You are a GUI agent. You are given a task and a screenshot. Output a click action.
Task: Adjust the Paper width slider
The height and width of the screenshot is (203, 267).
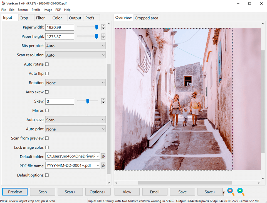click(97, 27)
